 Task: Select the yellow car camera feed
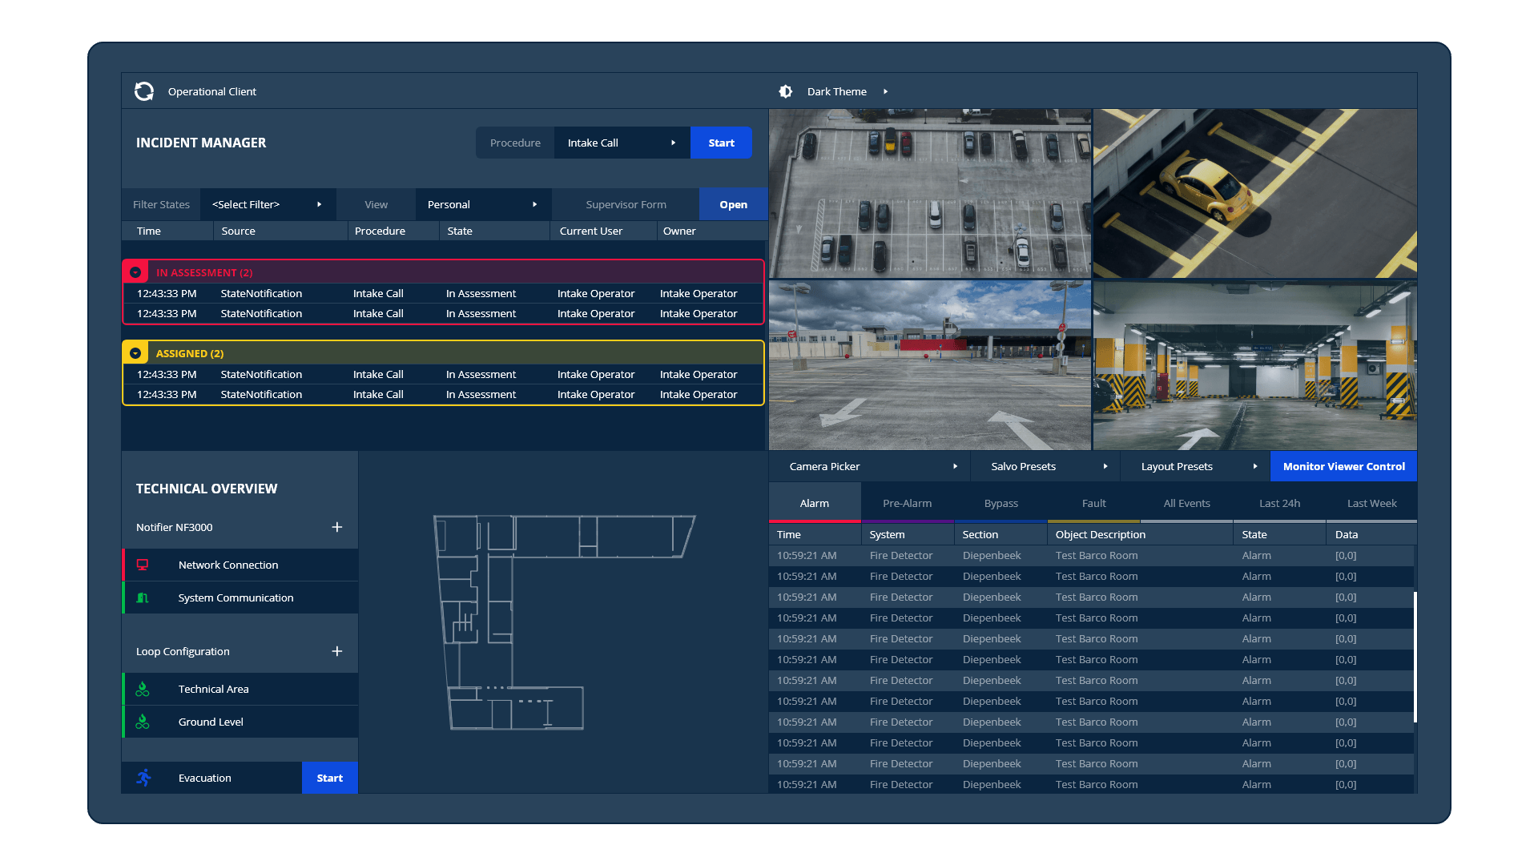(1255, 193)
